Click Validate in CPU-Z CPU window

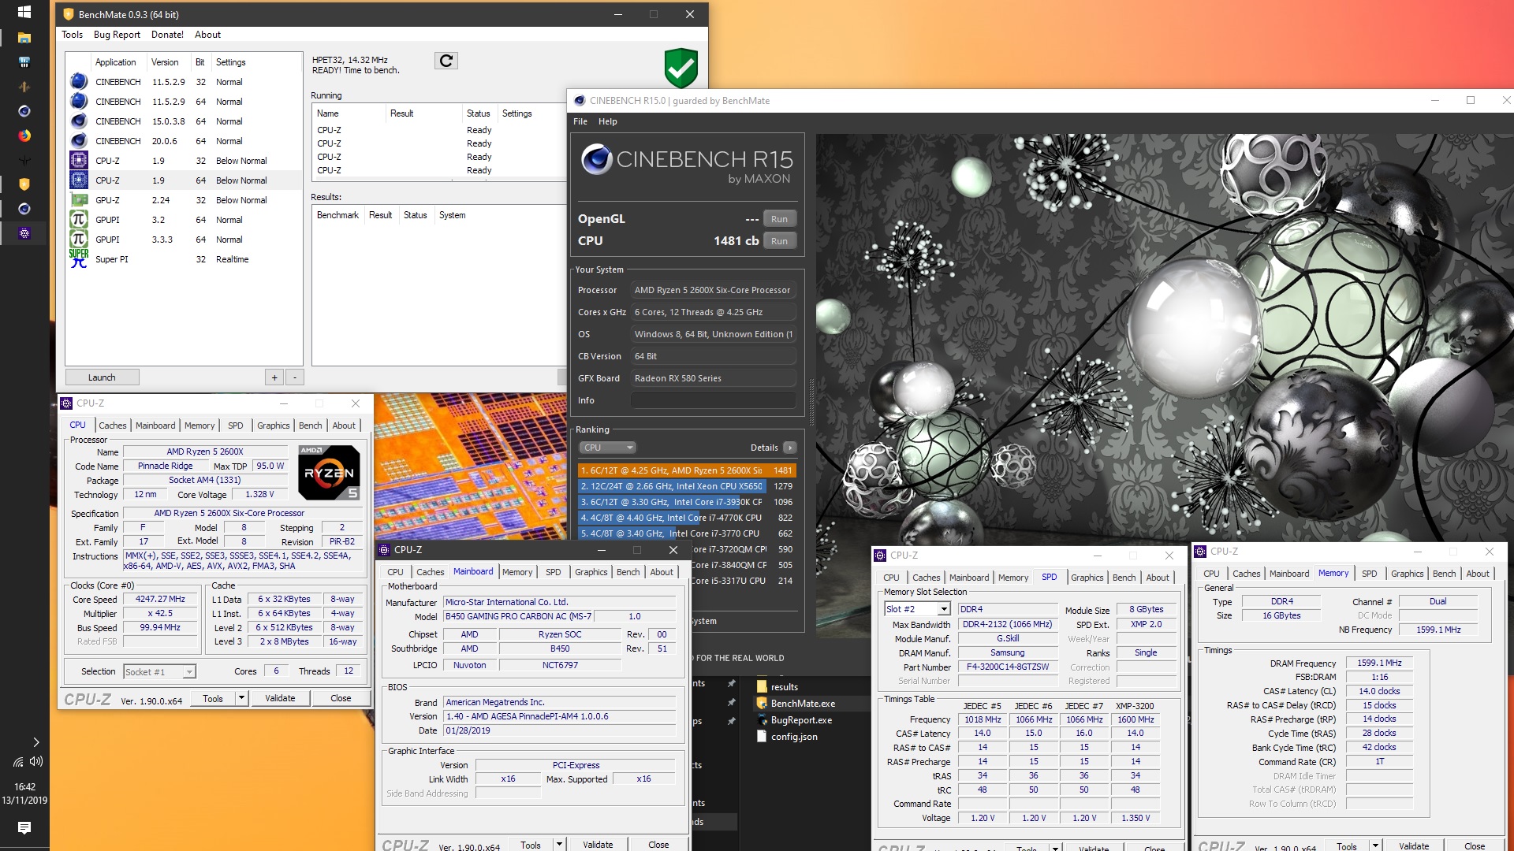280,698
